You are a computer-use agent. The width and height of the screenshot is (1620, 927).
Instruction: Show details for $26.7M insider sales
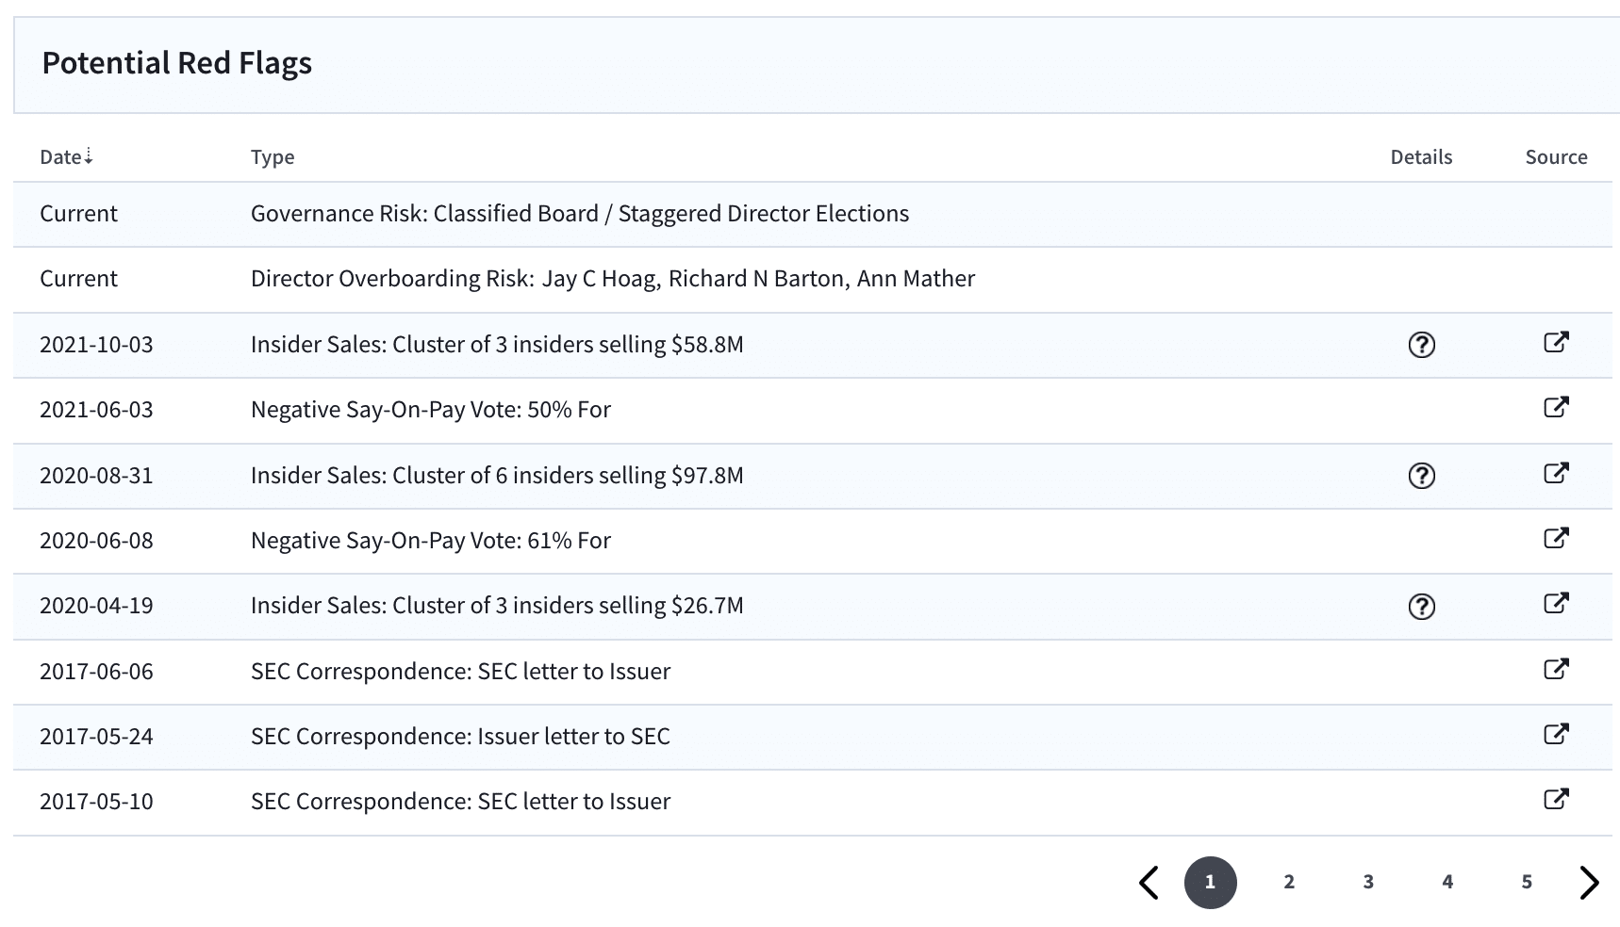click(x=1421, y=607)
